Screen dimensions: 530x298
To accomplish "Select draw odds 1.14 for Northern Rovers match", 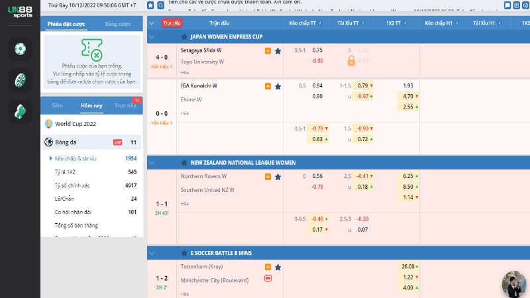I will tap(408, 197).
